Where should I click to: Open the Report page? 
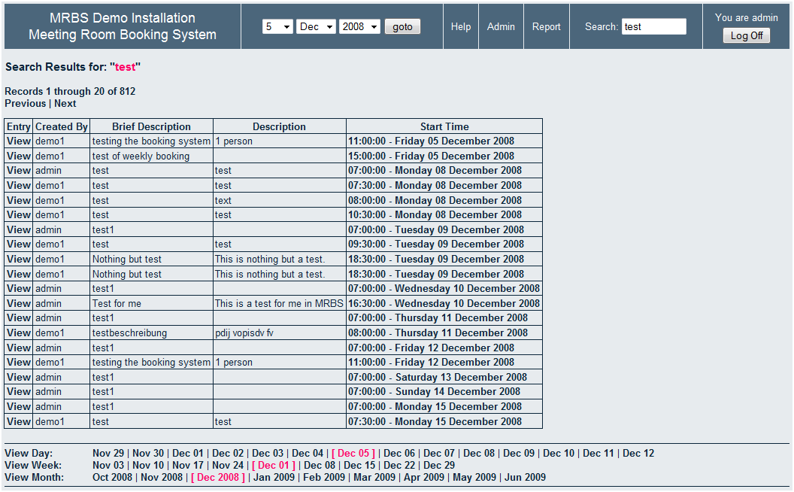click(547, 26)
